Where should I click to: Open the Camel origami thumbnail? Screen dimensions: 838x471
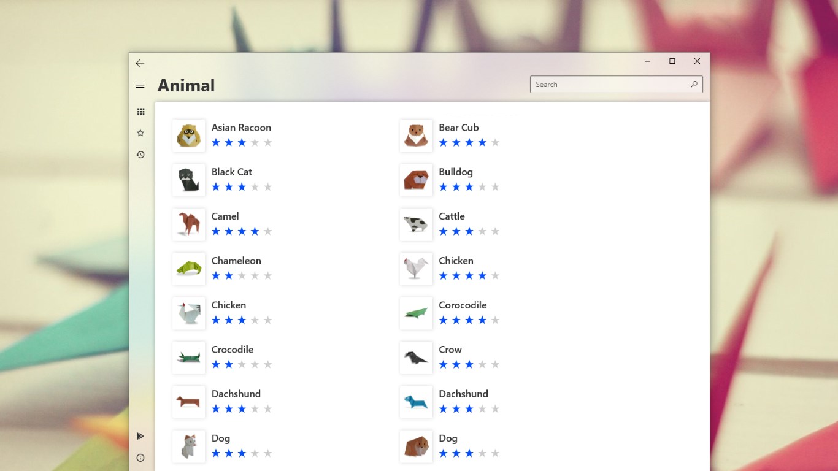[189, 224]
